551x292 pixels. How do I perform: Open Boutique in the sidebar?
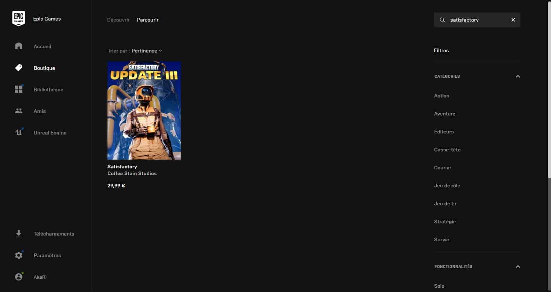coord(44,68)
